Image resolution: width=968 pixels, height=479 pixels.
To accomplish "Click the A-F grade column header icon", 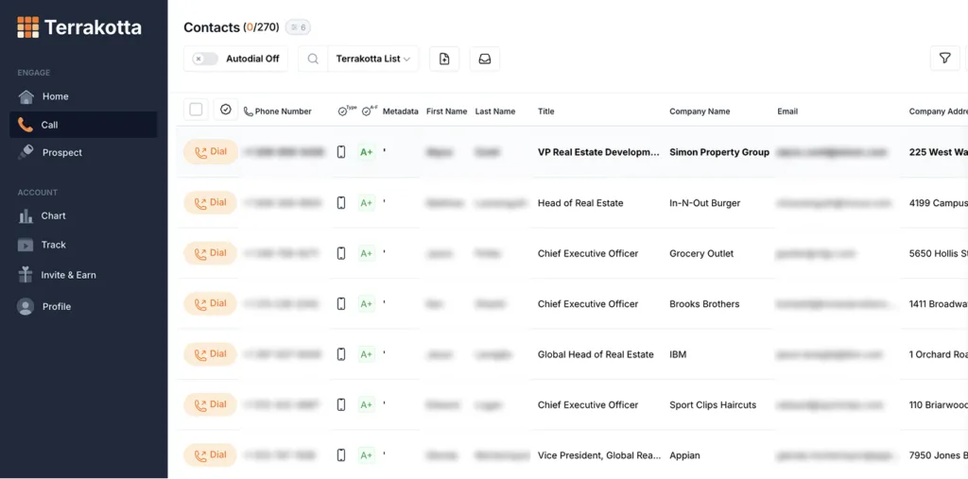I will coord(370,111).
